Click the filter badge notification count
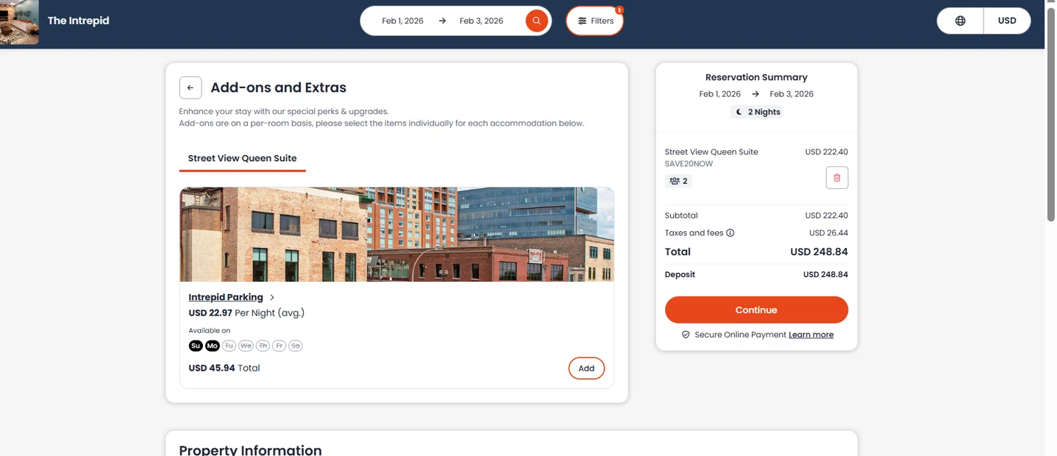The height and width of the screenshot is (456, 1057). pos(619,10)
